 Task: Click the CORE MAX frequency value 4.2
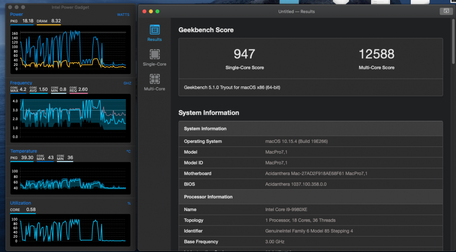click(23, 89)
